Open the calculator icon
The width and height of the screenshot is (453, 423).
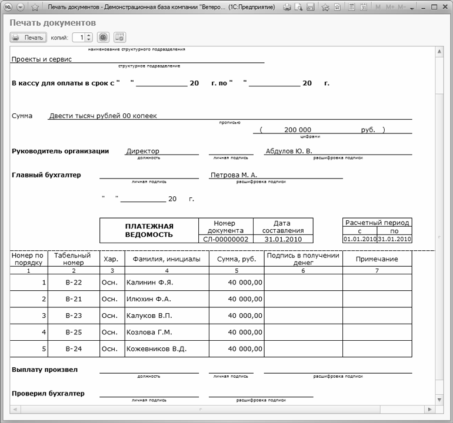[x=352, y=7]
